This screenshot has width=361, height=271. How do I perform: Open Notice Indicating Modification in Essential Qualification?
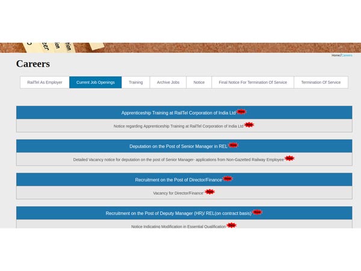point(179,226)
